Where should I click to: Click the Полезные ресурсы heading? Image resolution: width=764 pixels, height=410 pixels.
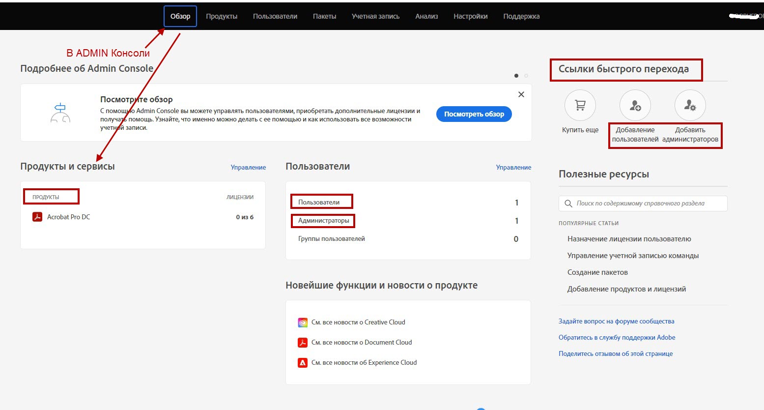point(604,174)
